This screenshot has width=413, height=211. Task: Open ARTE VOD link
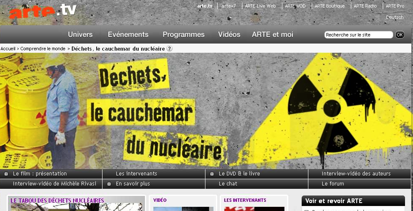click(x=295, y=6)
